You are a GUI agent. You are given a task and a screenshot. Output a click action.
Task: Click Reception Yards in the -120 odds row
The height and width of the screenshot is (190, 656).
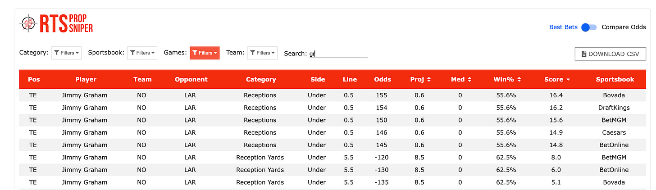[x=260, y=158]
